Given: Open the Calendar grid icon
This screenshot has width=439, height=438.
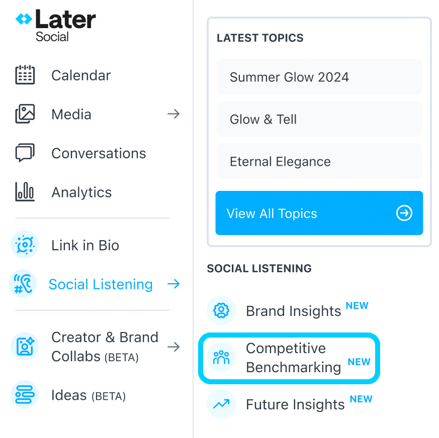Looking at the screenshot, I should coord(25,75).
